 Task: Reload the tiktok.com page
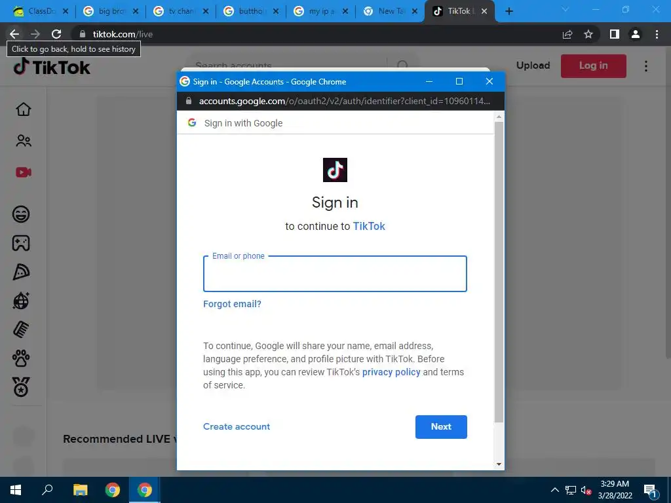[x=56, y=34]
